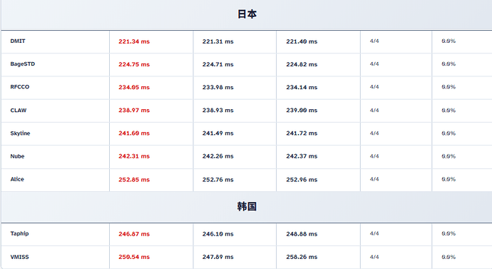Click the 238.93 ms value
Viewport: 492px width, 269px height.
(217, 110)
